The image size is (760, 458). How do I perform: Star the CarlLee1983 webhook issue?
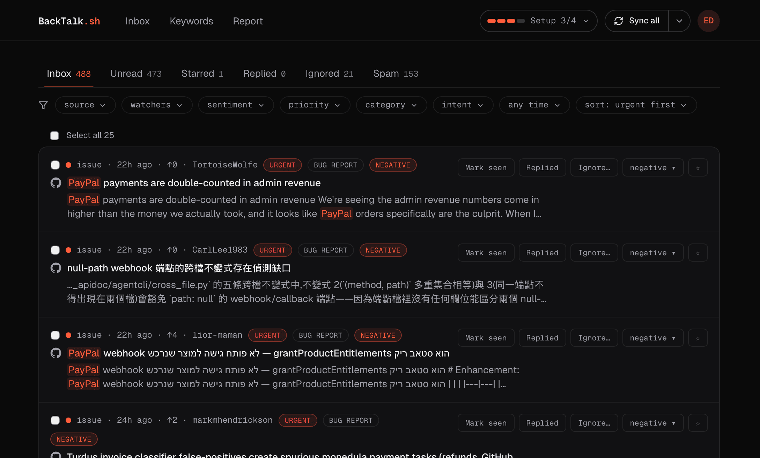[698, 253]
